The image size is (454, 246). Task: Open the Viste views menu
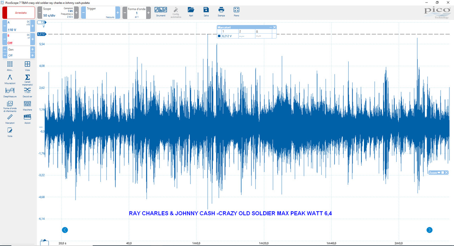pos(27,66)
